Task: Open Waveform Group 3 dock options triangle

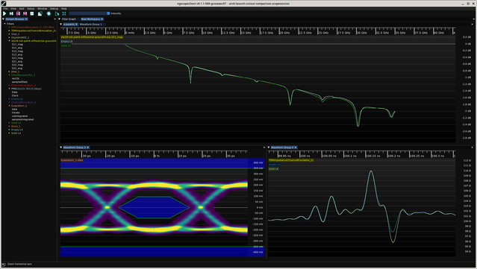Action: pyautogui.click(x=61, y=148)
